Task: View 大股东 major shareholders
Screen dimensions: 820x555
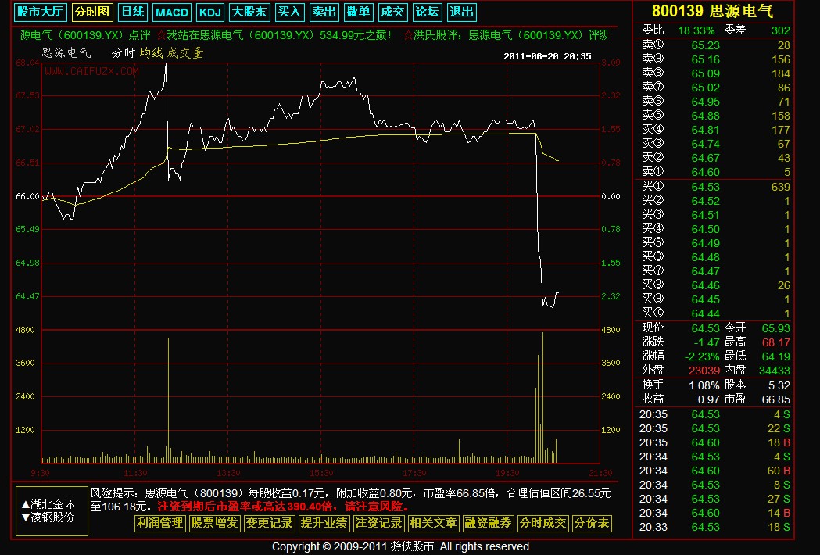Action: point(249,12)
